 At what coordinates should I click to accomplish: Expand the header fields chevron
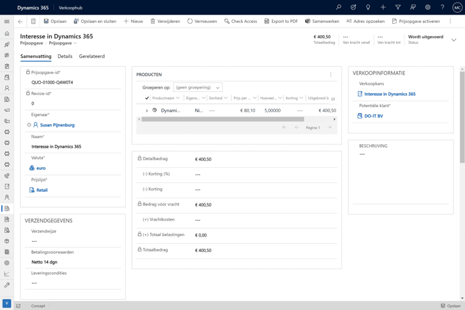454,40
